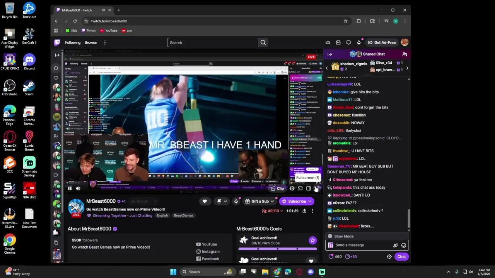
Task: Open the Just Chatting category link
Action: (141, 215)
